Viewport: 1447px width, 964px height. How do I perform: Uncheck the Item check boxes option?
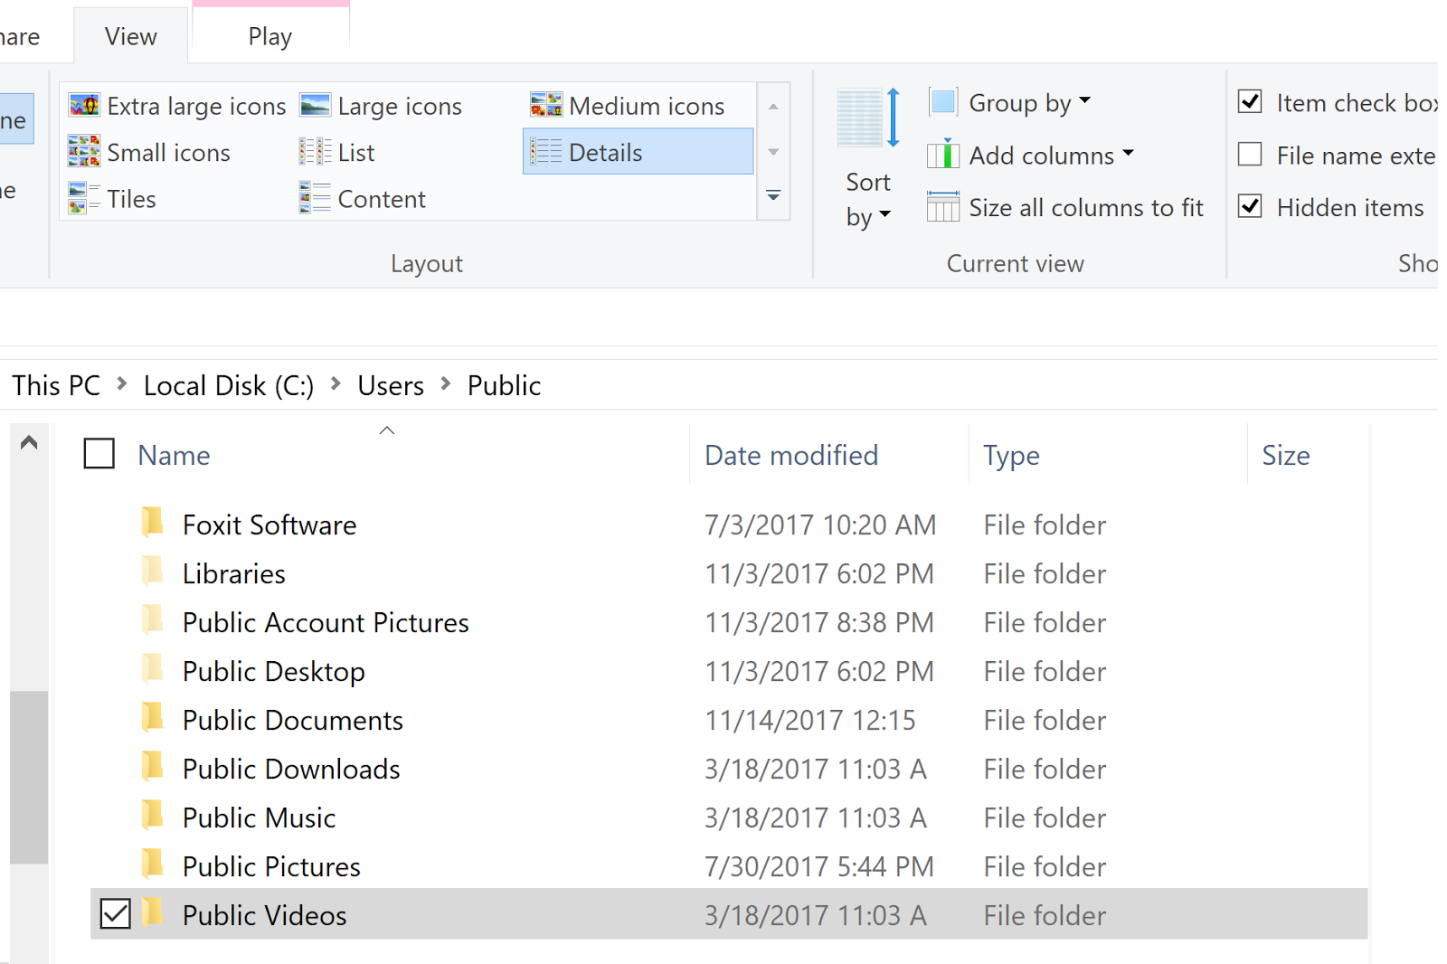[x=1250, y=102]
